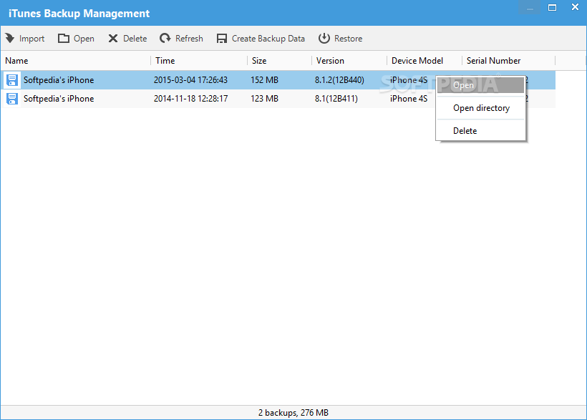
Task: Click the Create Backup Data label
Action: (268, 39)
